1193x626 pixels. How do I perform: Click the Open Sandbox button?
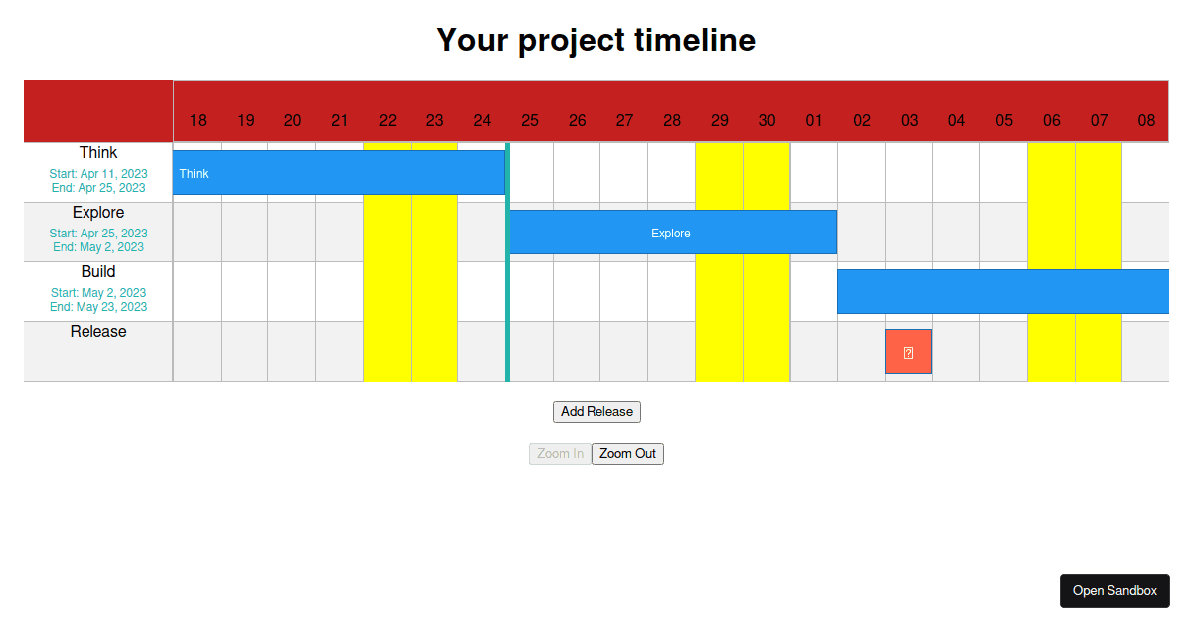point(1114,590)
